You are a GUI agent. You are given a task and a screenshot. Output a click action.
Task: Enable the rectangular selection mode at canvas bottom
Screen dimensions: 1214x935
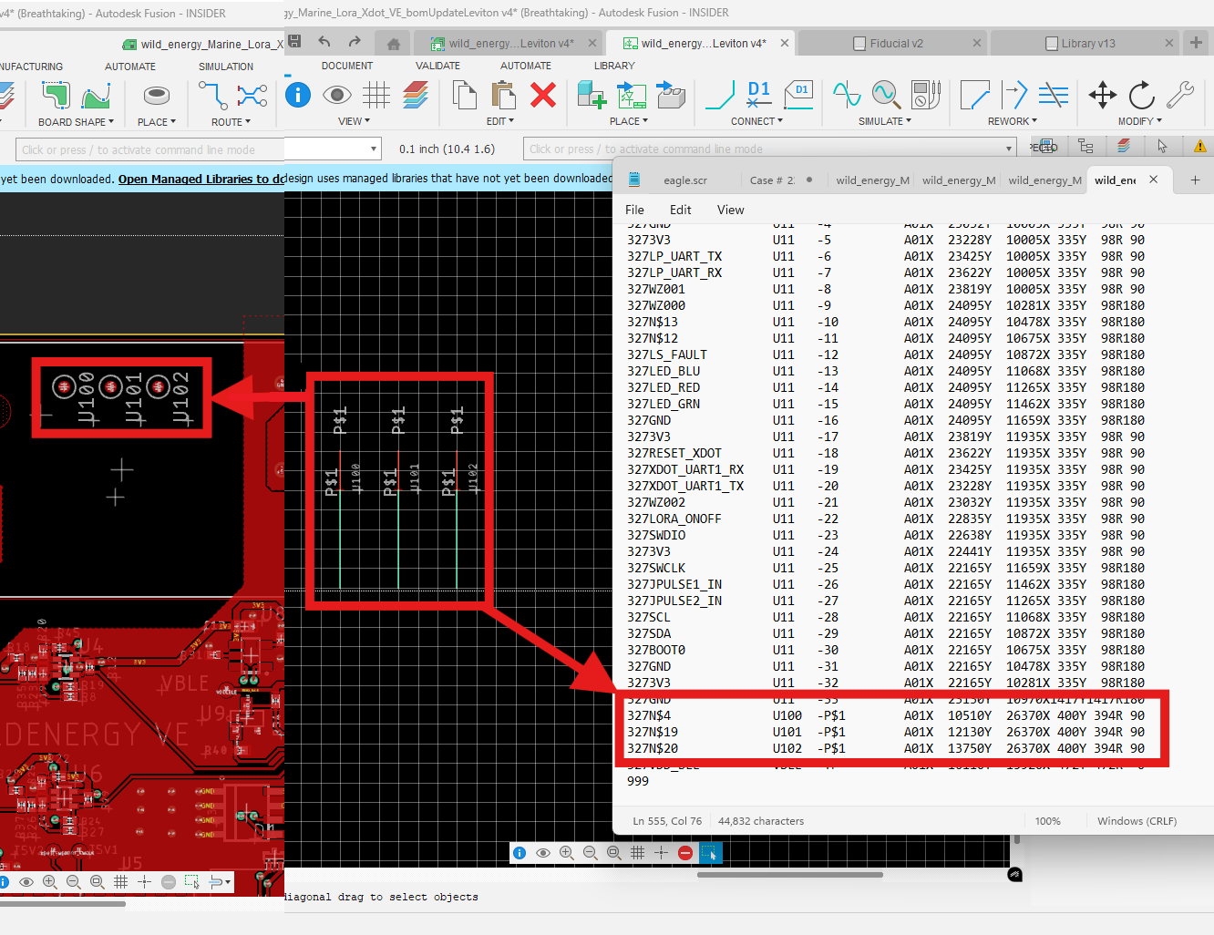click(711, 853)
